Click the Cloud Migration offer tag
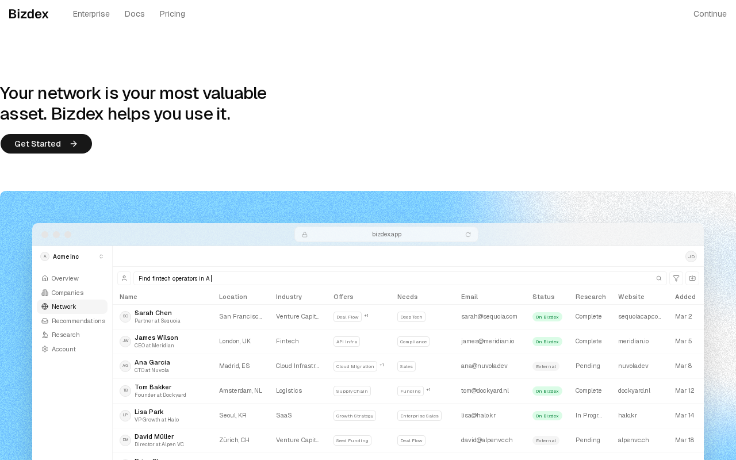Viewport: 736px width, 460px height. (355, 366)
